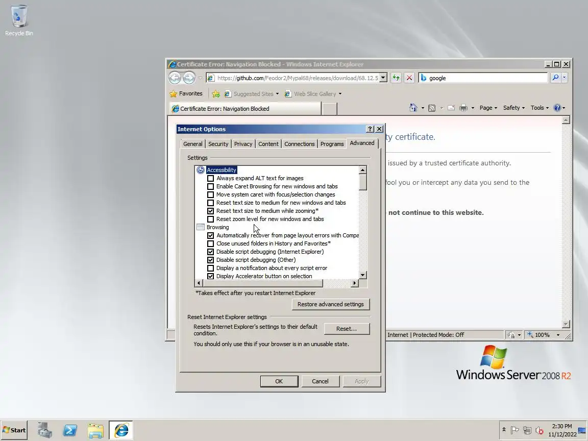Click Restore advanced settings button
588x441 pixels.
click(330, 304)
